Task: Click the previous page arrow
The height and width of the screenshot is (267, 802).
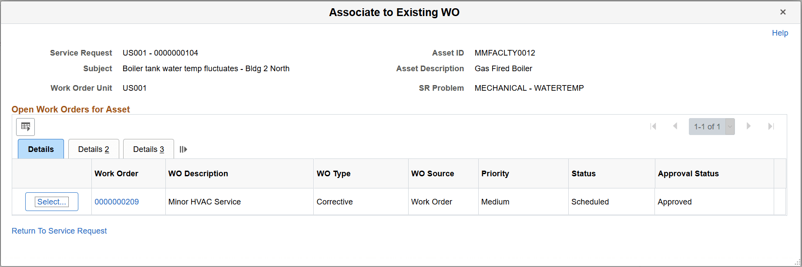Action: [x=675, y=126]
